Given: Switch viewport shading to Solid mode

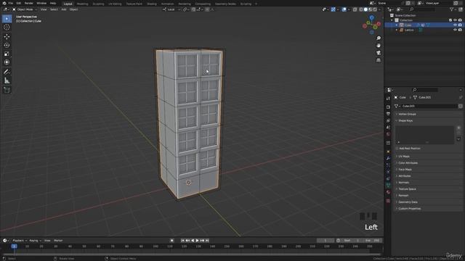Looking at the screenshot, I should pos(365,9).
